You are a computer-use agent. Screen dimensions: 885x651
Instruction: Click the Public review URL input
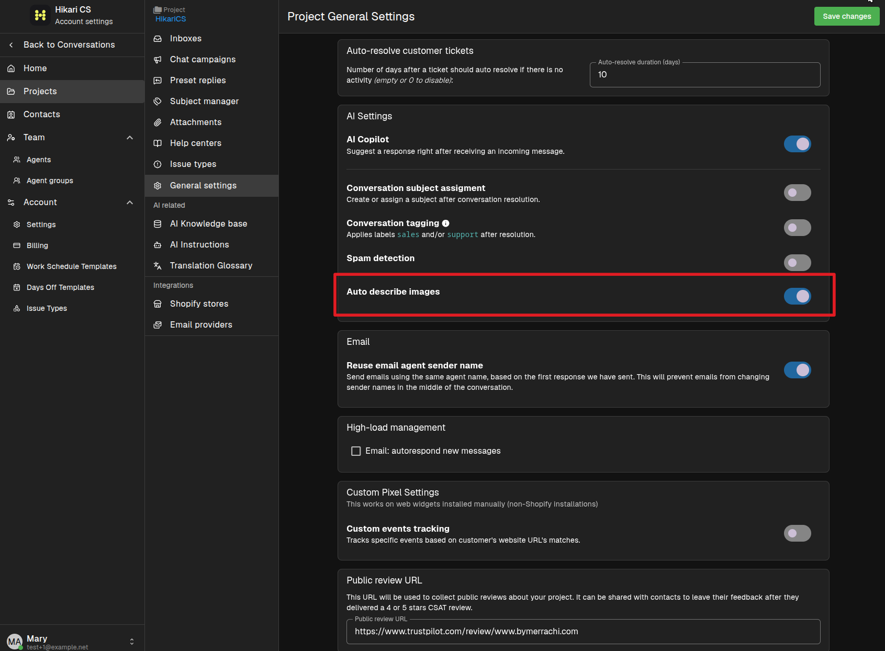pyautogui.click(x=583, y=632)
